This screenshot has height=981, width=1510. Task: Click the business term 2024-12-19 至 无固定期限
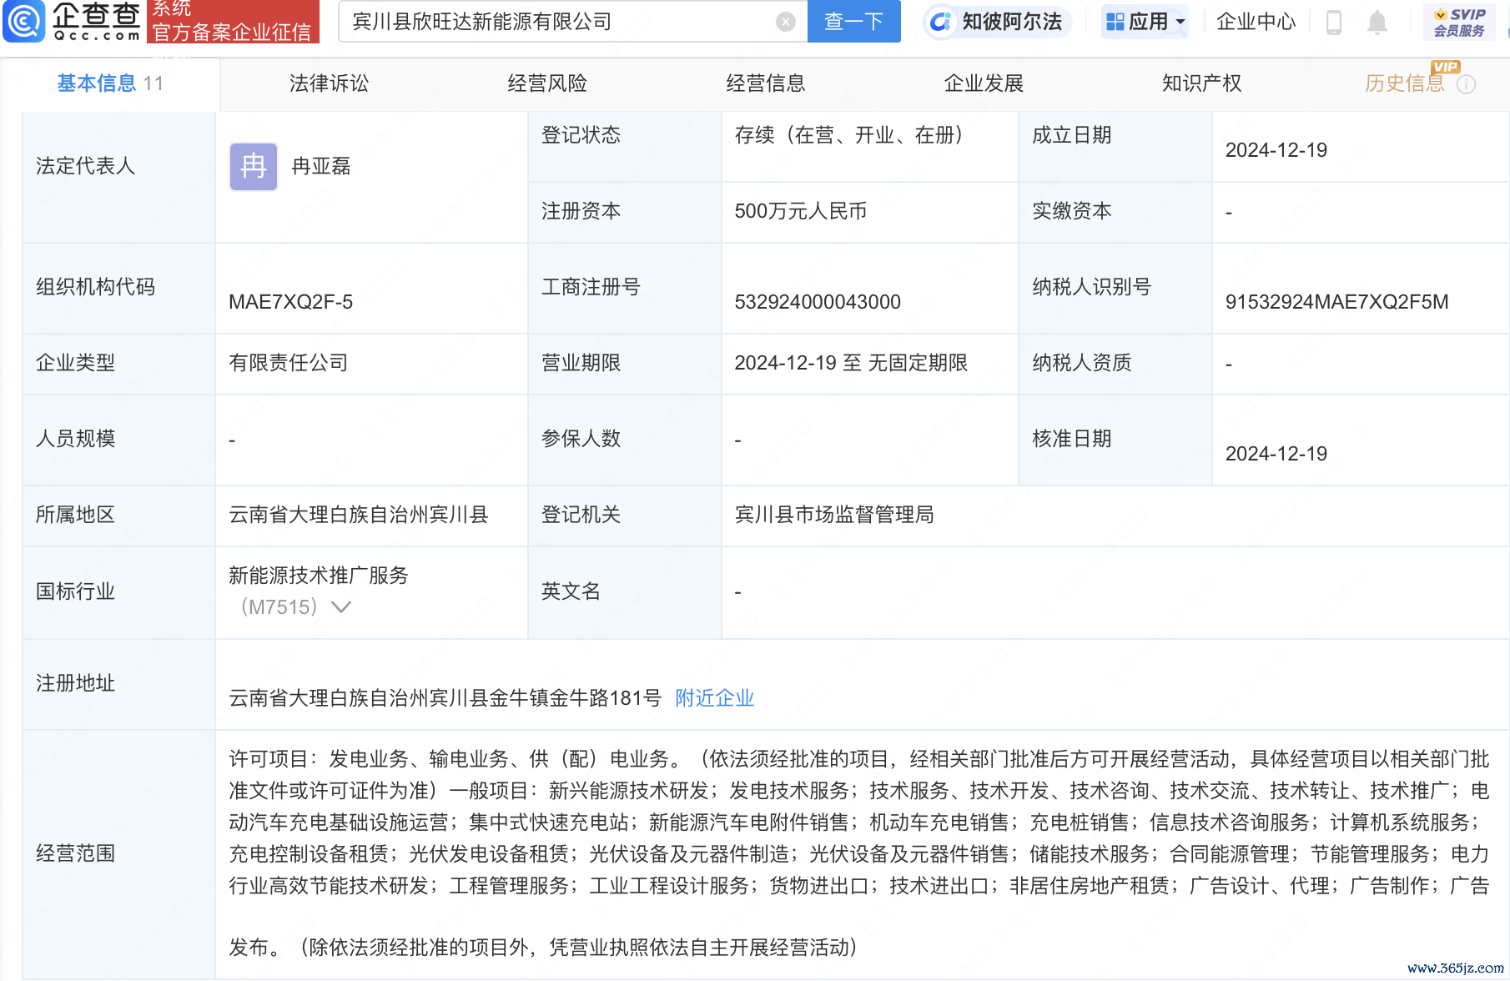pos(851,363)
